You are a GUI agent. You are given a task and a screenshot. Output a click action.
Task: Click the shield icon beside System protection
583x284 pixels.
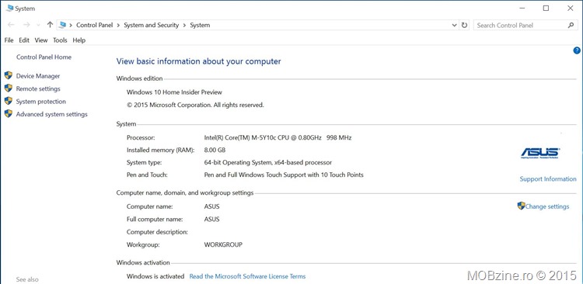[9, 101]
